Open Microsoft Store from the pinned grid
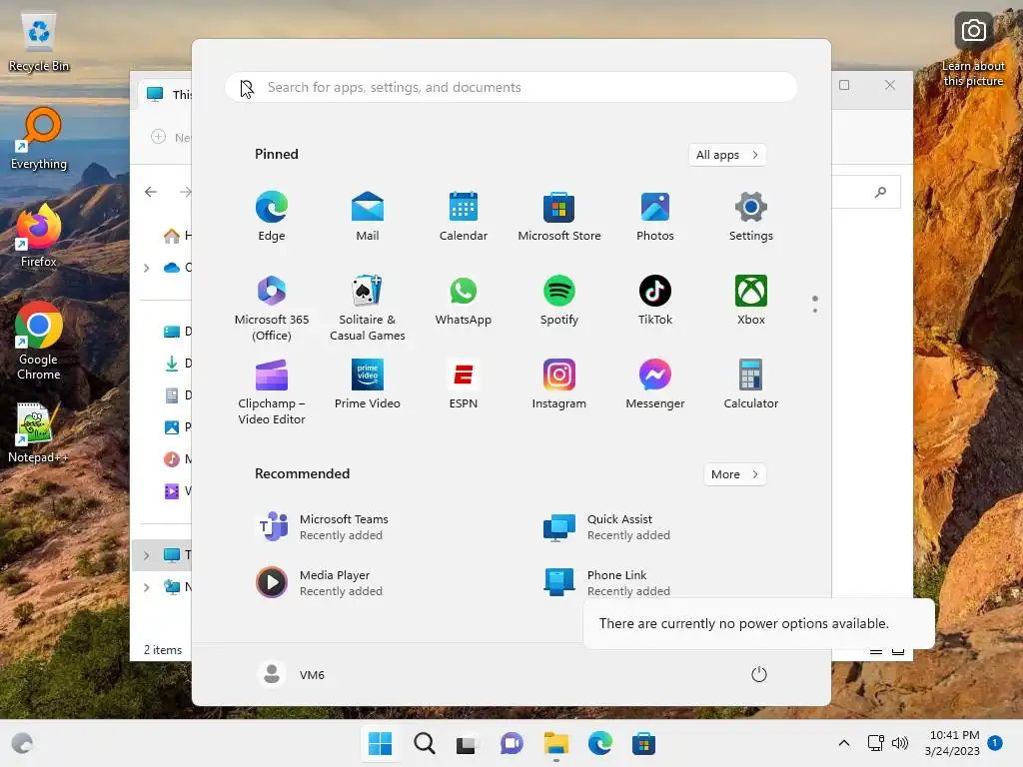Viewport: 1023px width, 767px height. pos(559,217)
